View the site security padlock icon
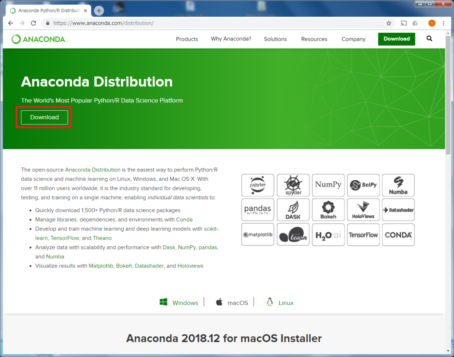 click(x=47, y=23)
